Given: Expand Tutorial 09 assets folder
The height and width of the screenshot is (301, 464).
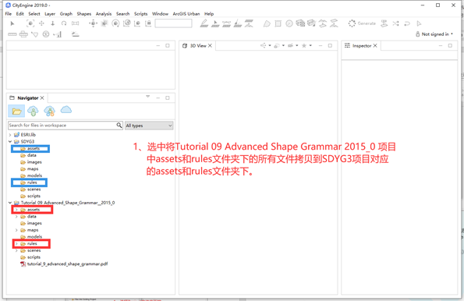Looking at the screenshot, I should [16, 210].
